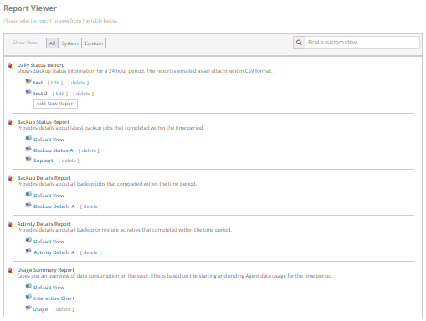Delete the Backup Details A view

click(90, 206)
